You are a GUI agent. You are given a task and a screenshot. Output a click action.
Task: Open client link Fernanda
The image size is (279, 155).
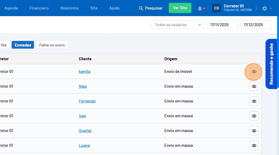[87, 101]
